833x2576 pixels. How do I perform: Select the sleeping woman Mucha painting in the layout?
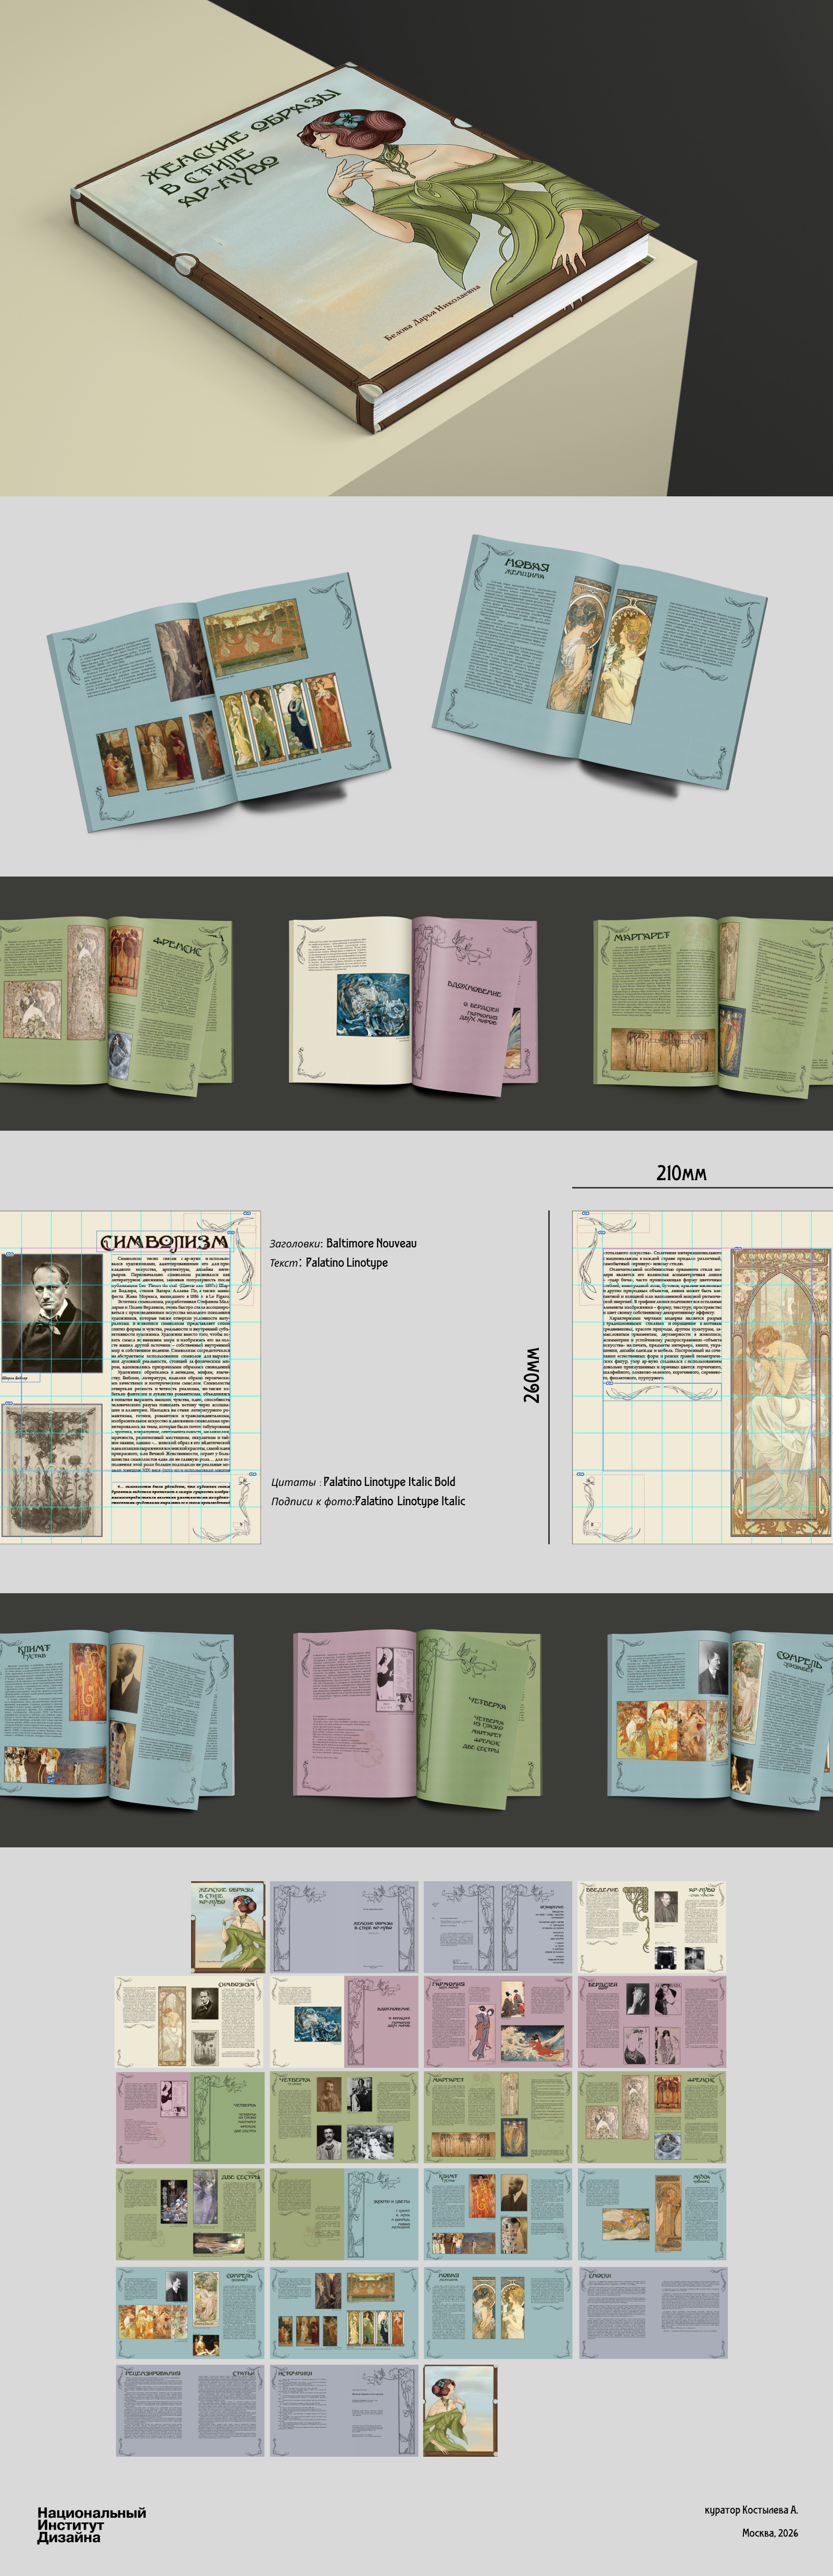(780, 1391)
